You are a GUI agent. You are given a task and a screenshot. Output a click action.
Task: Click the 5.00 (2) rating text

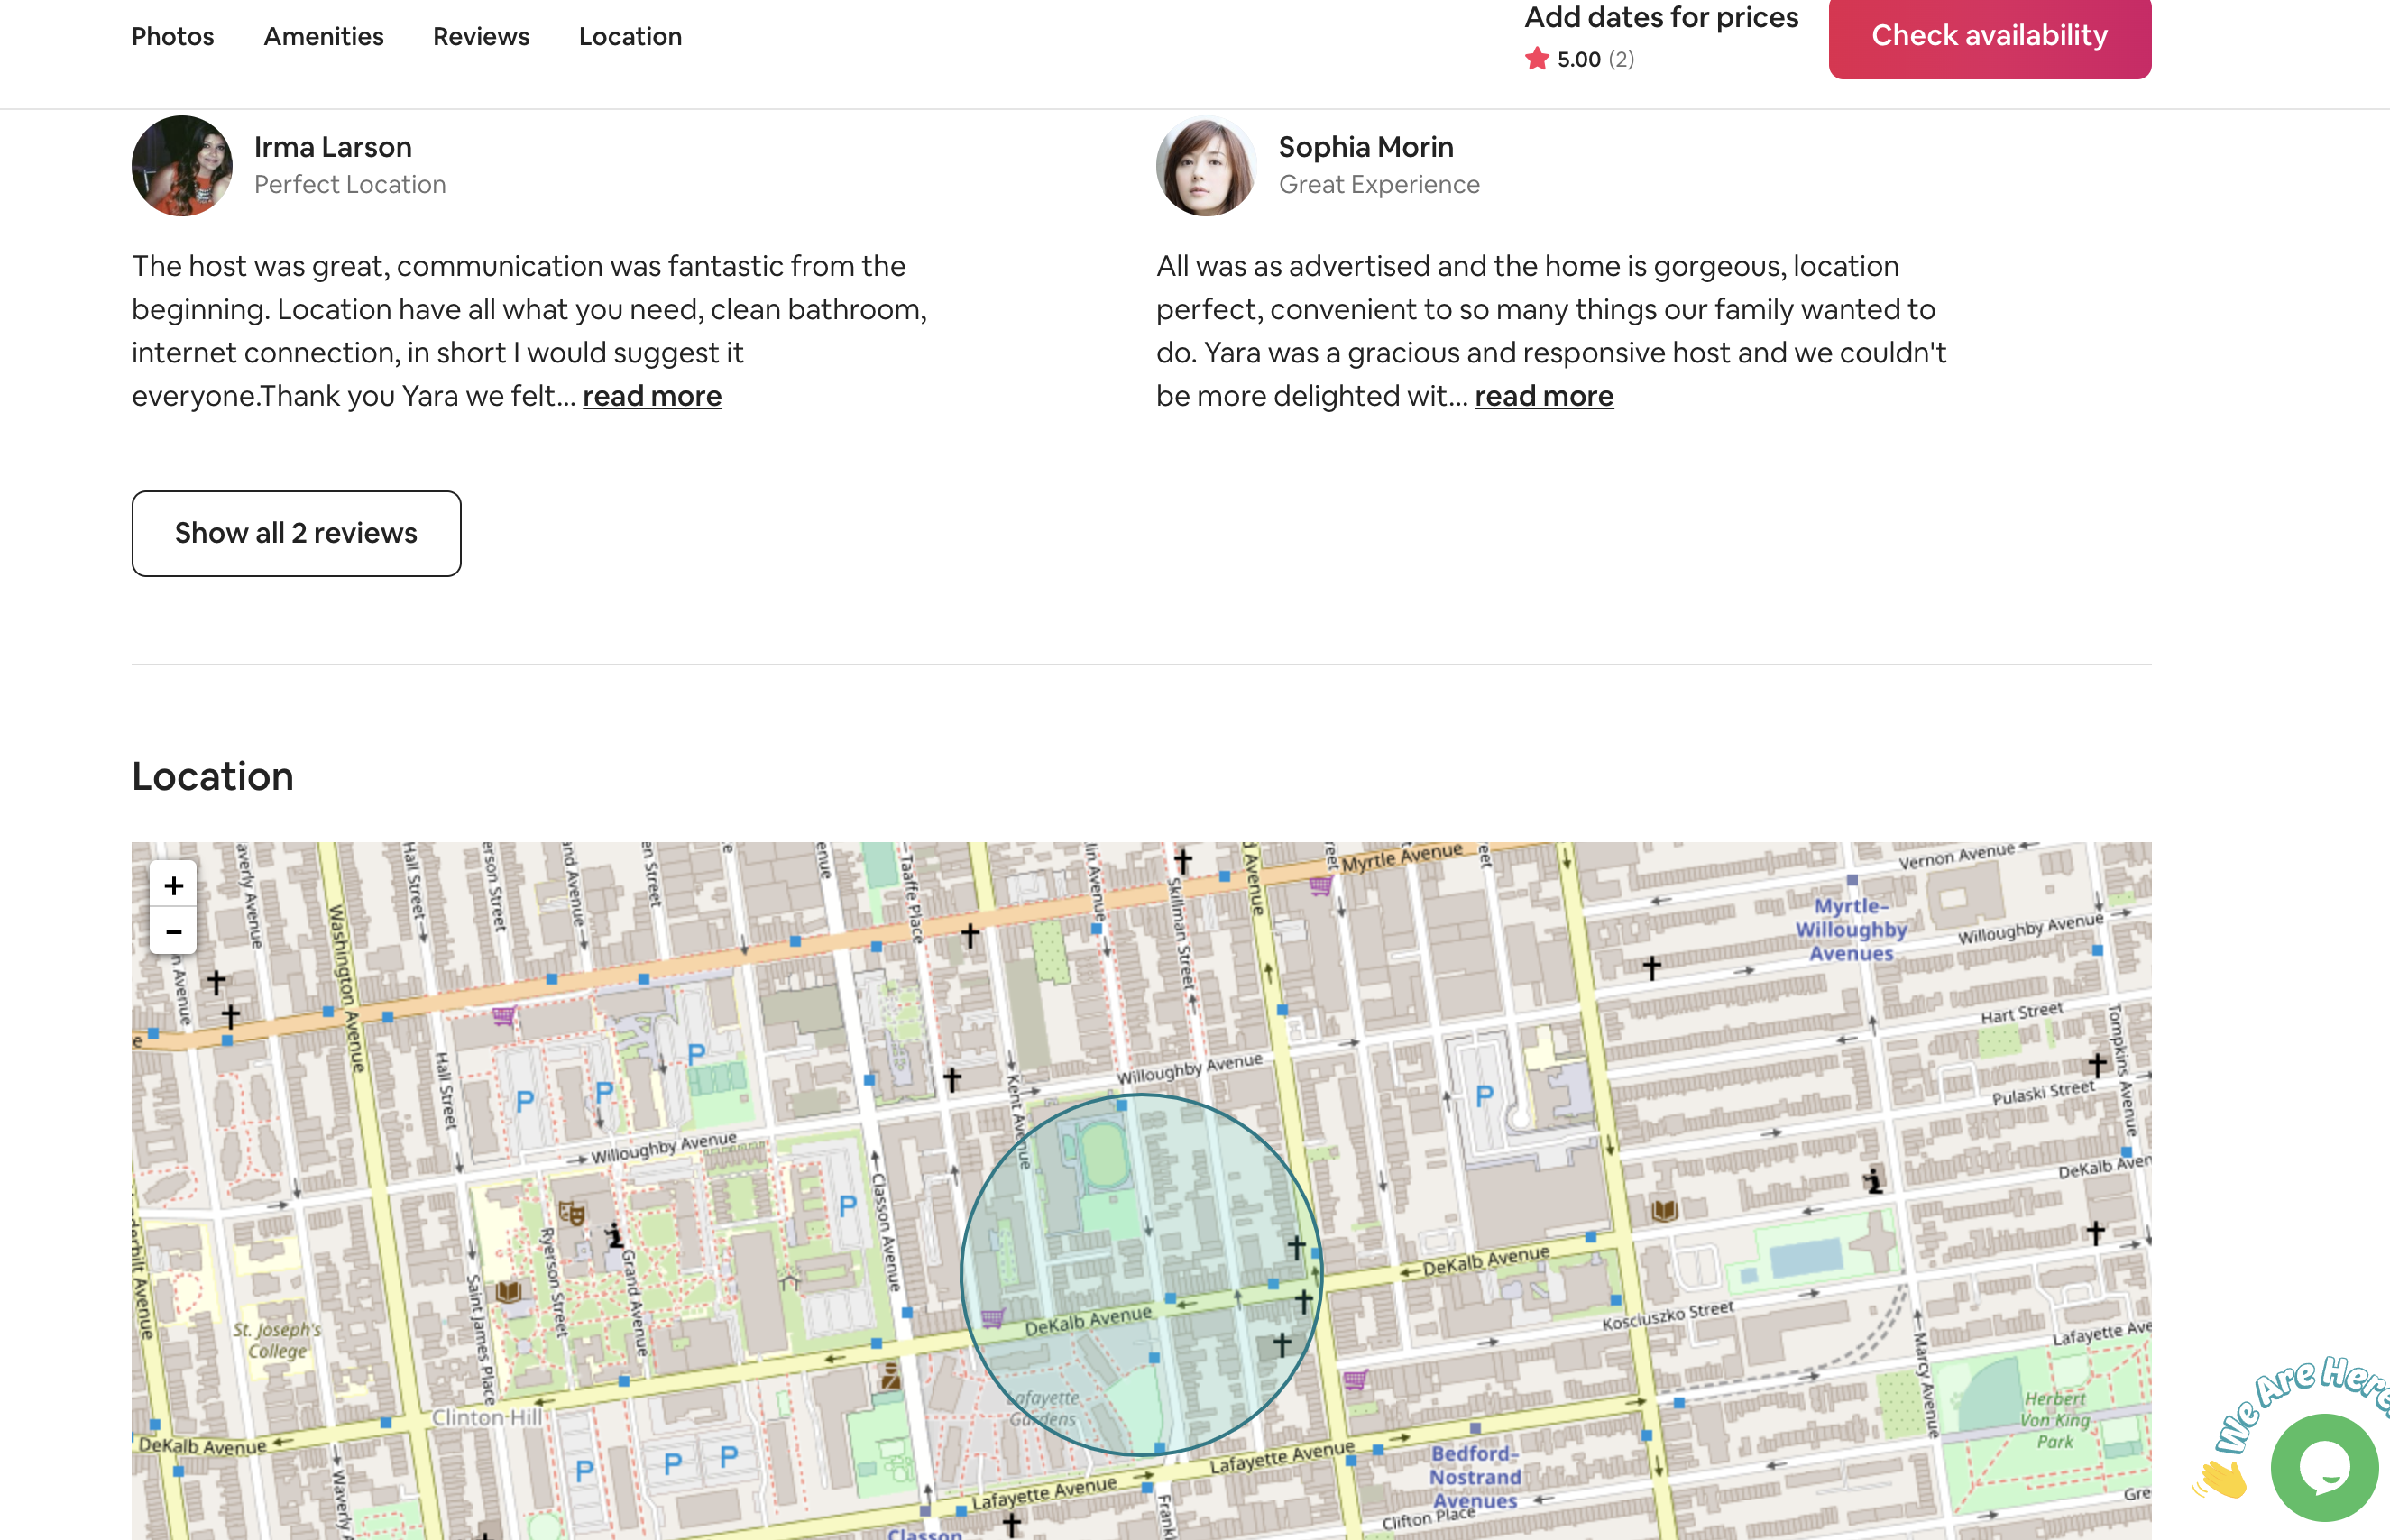[1595, 59]
